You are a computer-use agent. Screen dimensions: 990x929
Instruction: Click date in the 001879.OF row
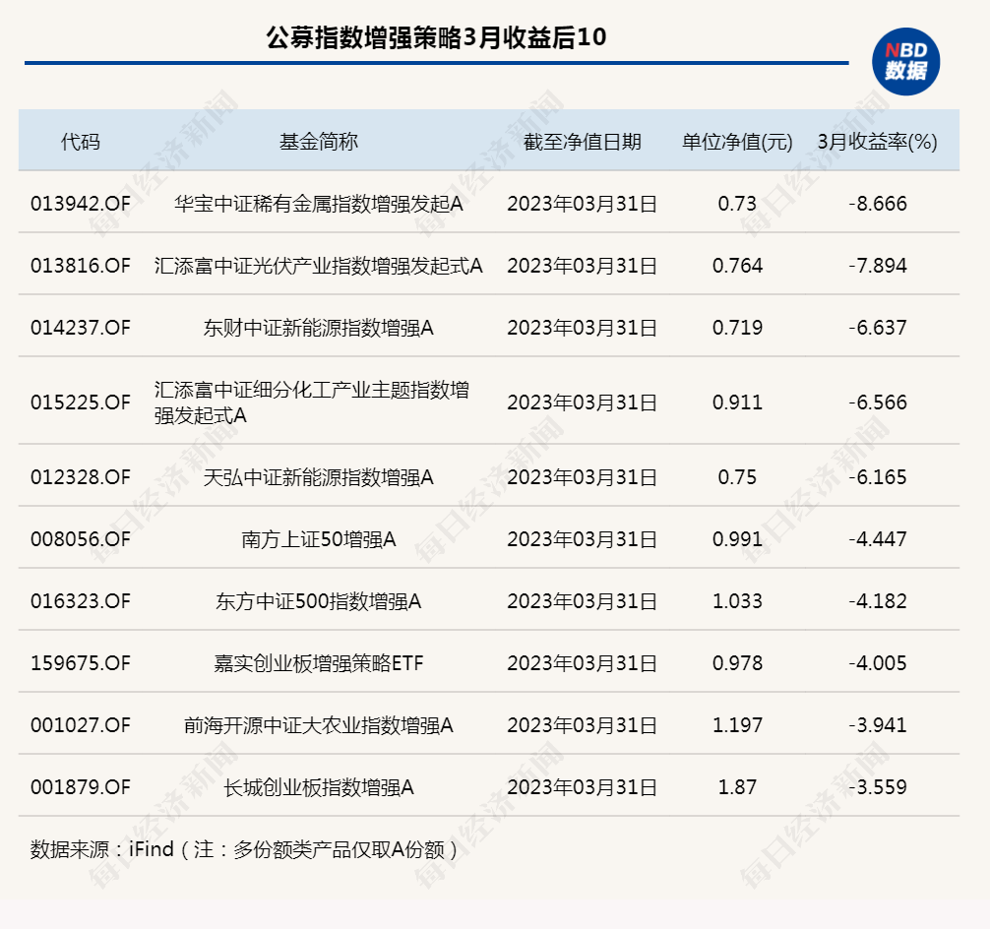[583, 786]
